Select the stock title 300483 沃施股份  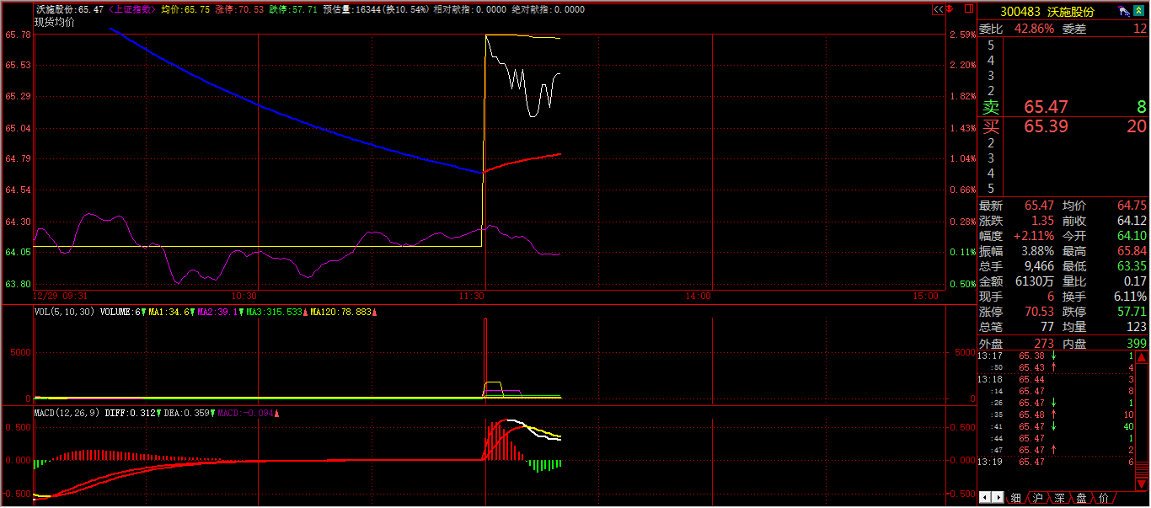(x=1047, y=12)
